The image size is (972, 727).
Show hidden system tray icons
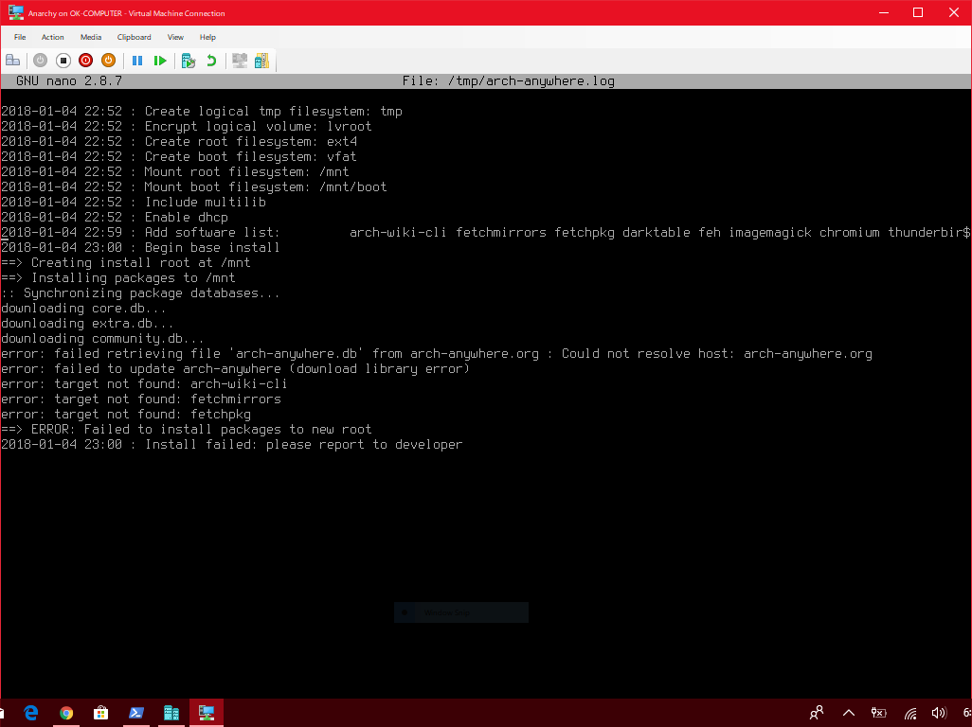point(849,713)
